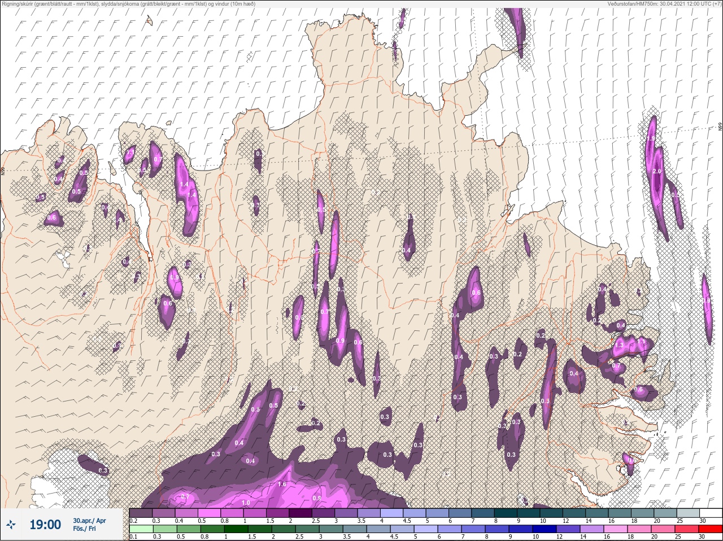
Task: Pick the dark green 1–1.5 swatch in lower legend
Action: [236, 529]
